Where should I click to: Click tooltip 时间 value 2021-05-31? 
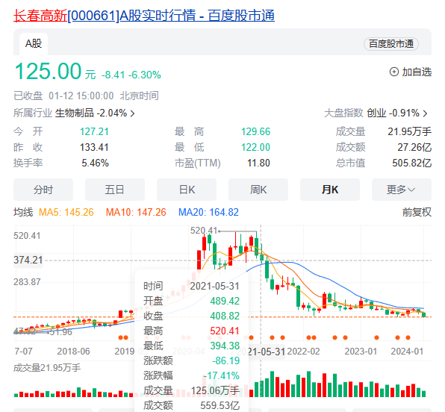click(215, 286)
